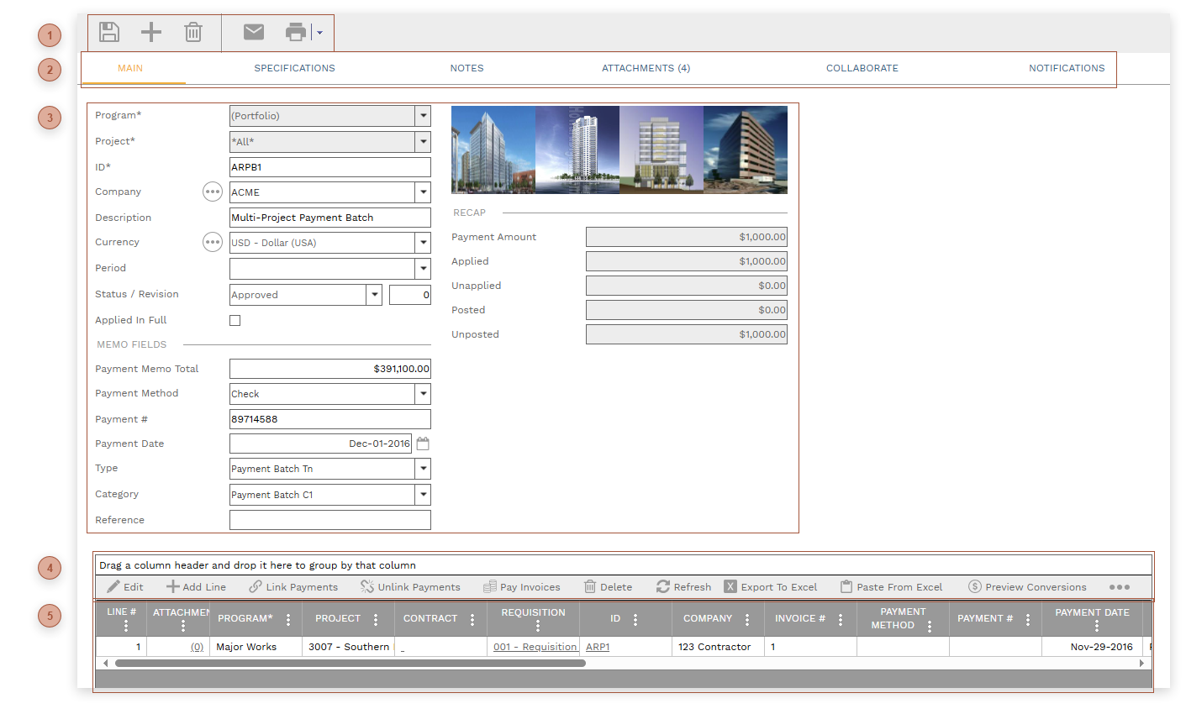The height and width of the screenshot is (714, 1186).
Task: Switch to the ATTACHMENTS tab
Action: [646, 68]
